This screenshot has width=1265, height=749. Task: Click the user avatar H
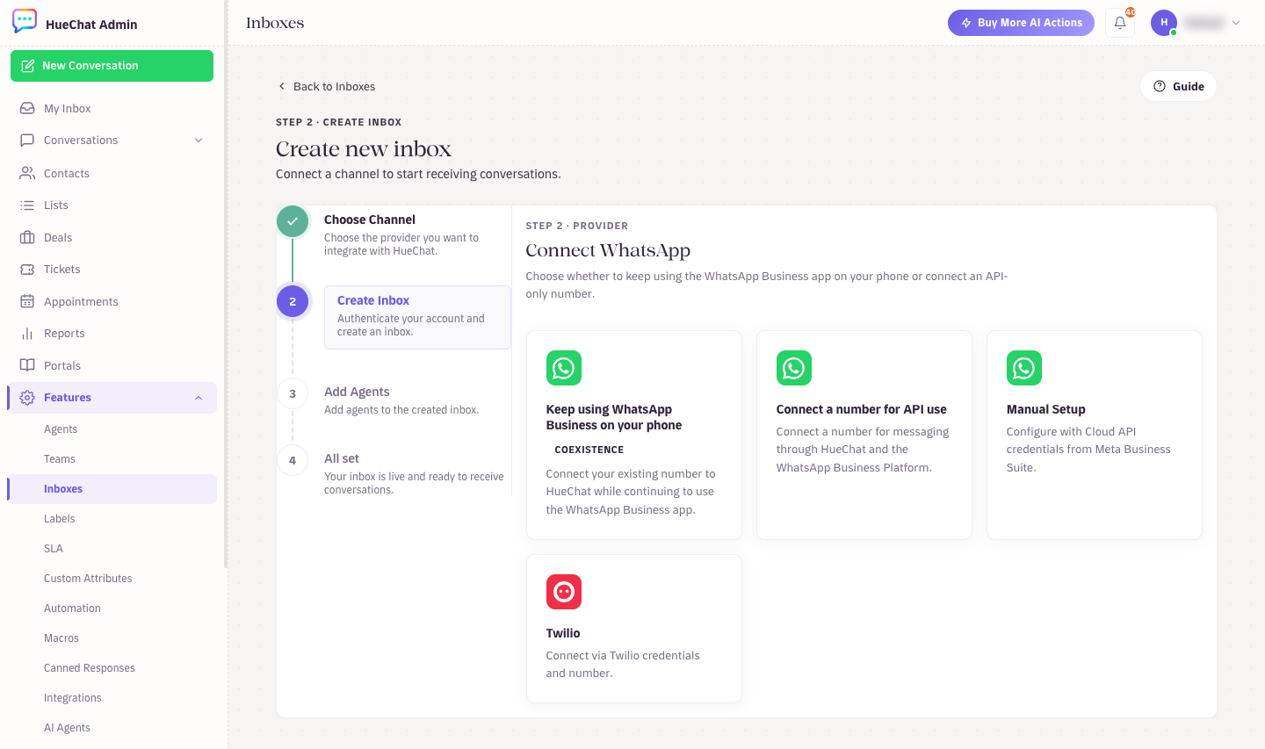tap(1164, 23)
